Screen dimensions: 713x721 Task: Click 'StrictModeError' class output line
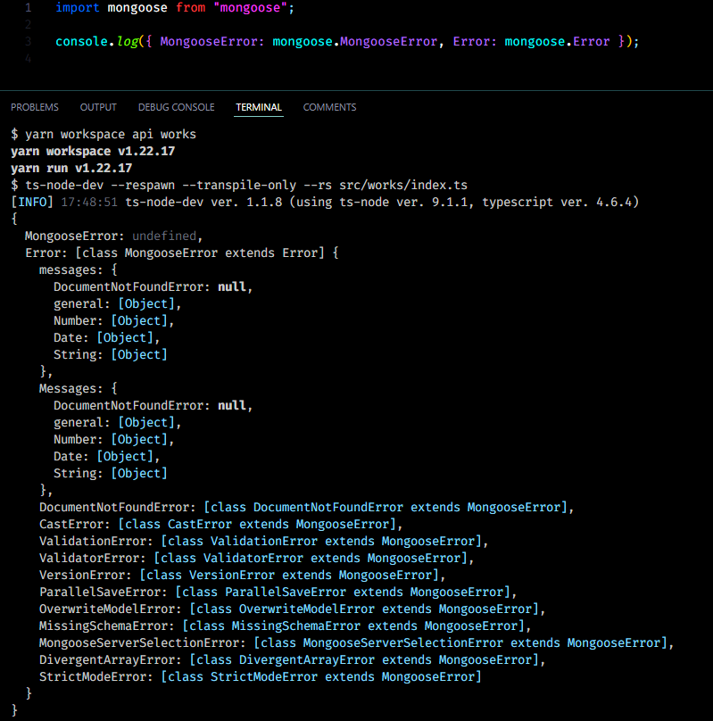tap(261, 677)
